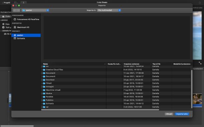Select the Pubblica folder name
204x127 pixels.
(49, 100)
